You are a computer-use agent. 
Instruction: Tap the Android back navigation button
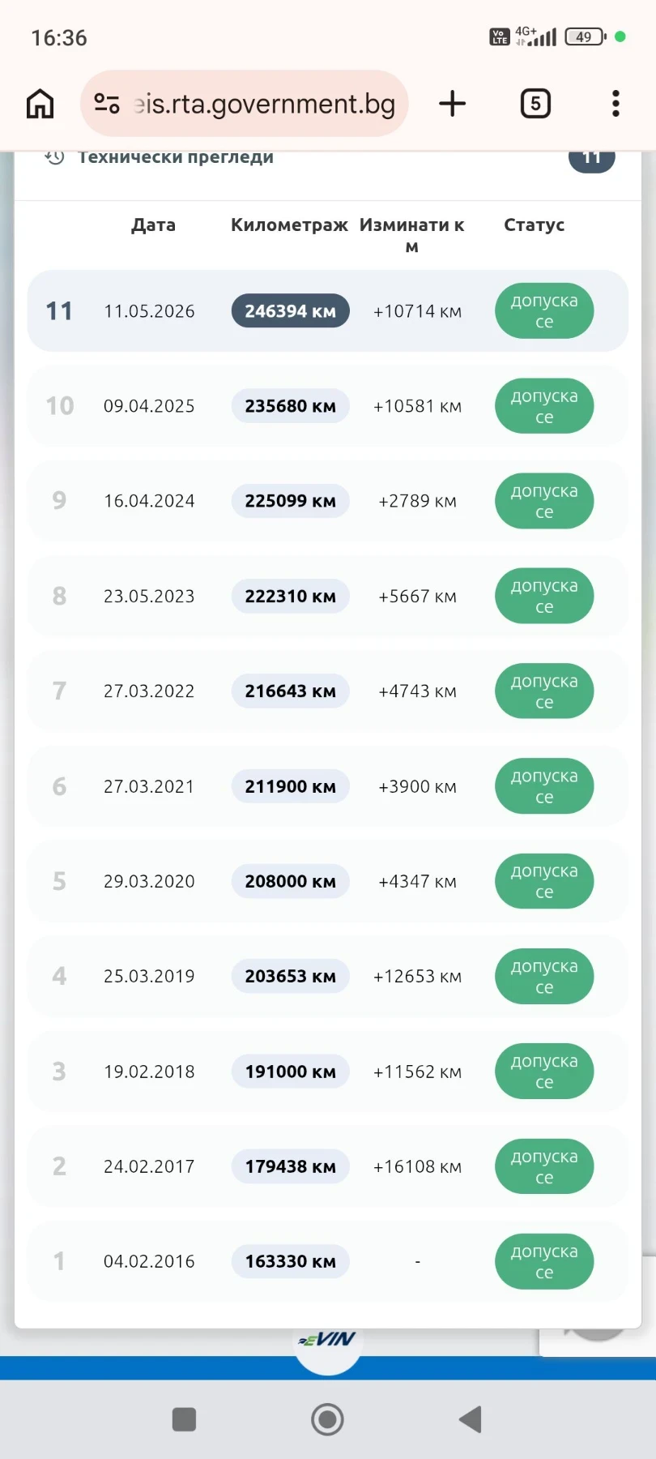coord(471,1419)
